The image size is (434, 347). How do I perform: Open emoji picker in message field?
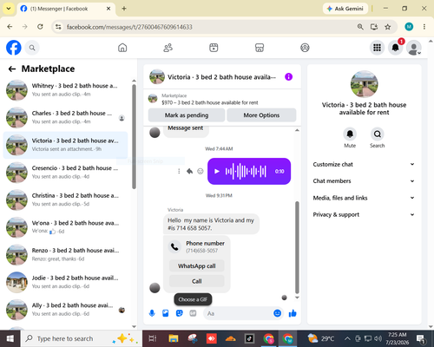click(x=277, y=313)
